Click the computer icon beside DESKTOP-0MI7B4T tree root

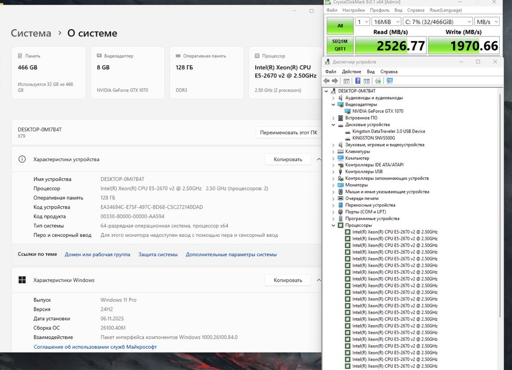coord(333,91)
